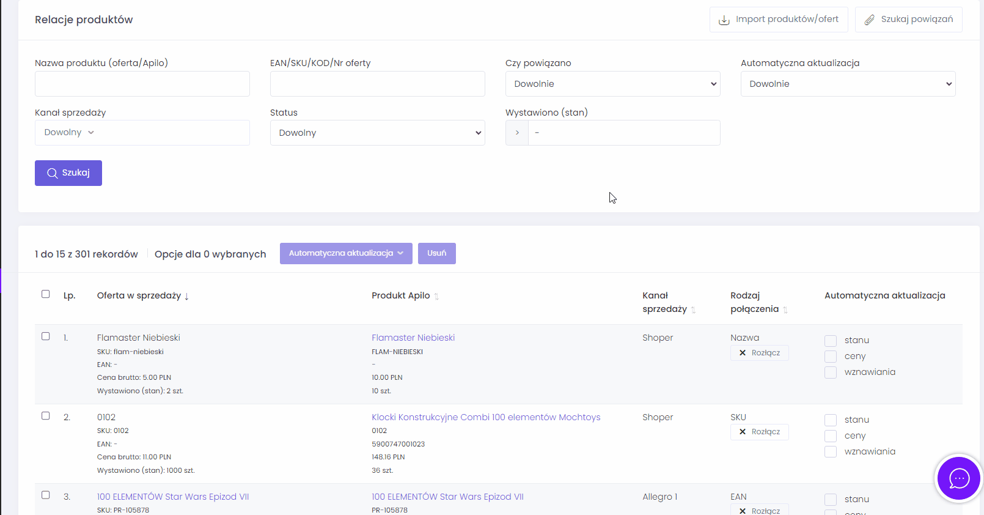Screen dimensions: 984x515
Task: Sort by Rodzaj połączenia column
Action: pyautogui.click(x=759, y=302)
